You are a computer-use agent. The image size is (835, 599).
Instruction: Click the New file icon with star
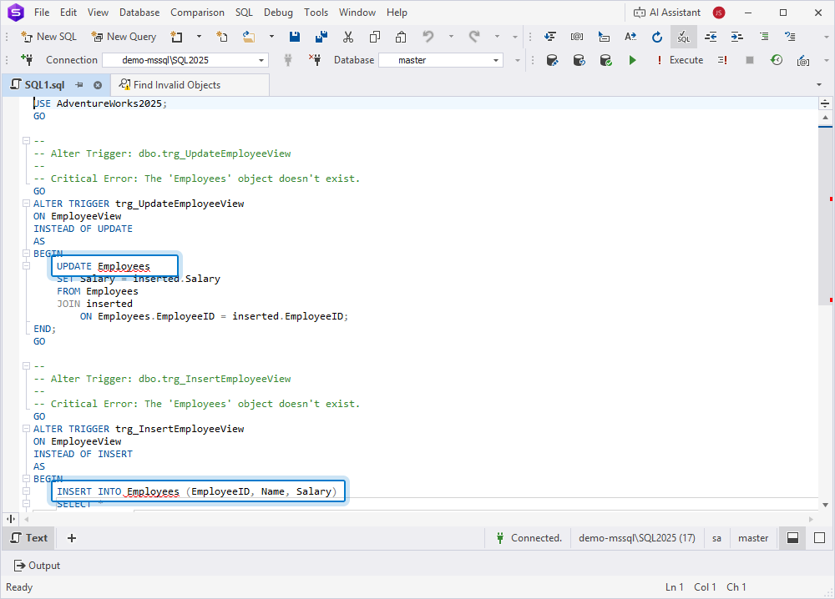[x=176, y=37]
